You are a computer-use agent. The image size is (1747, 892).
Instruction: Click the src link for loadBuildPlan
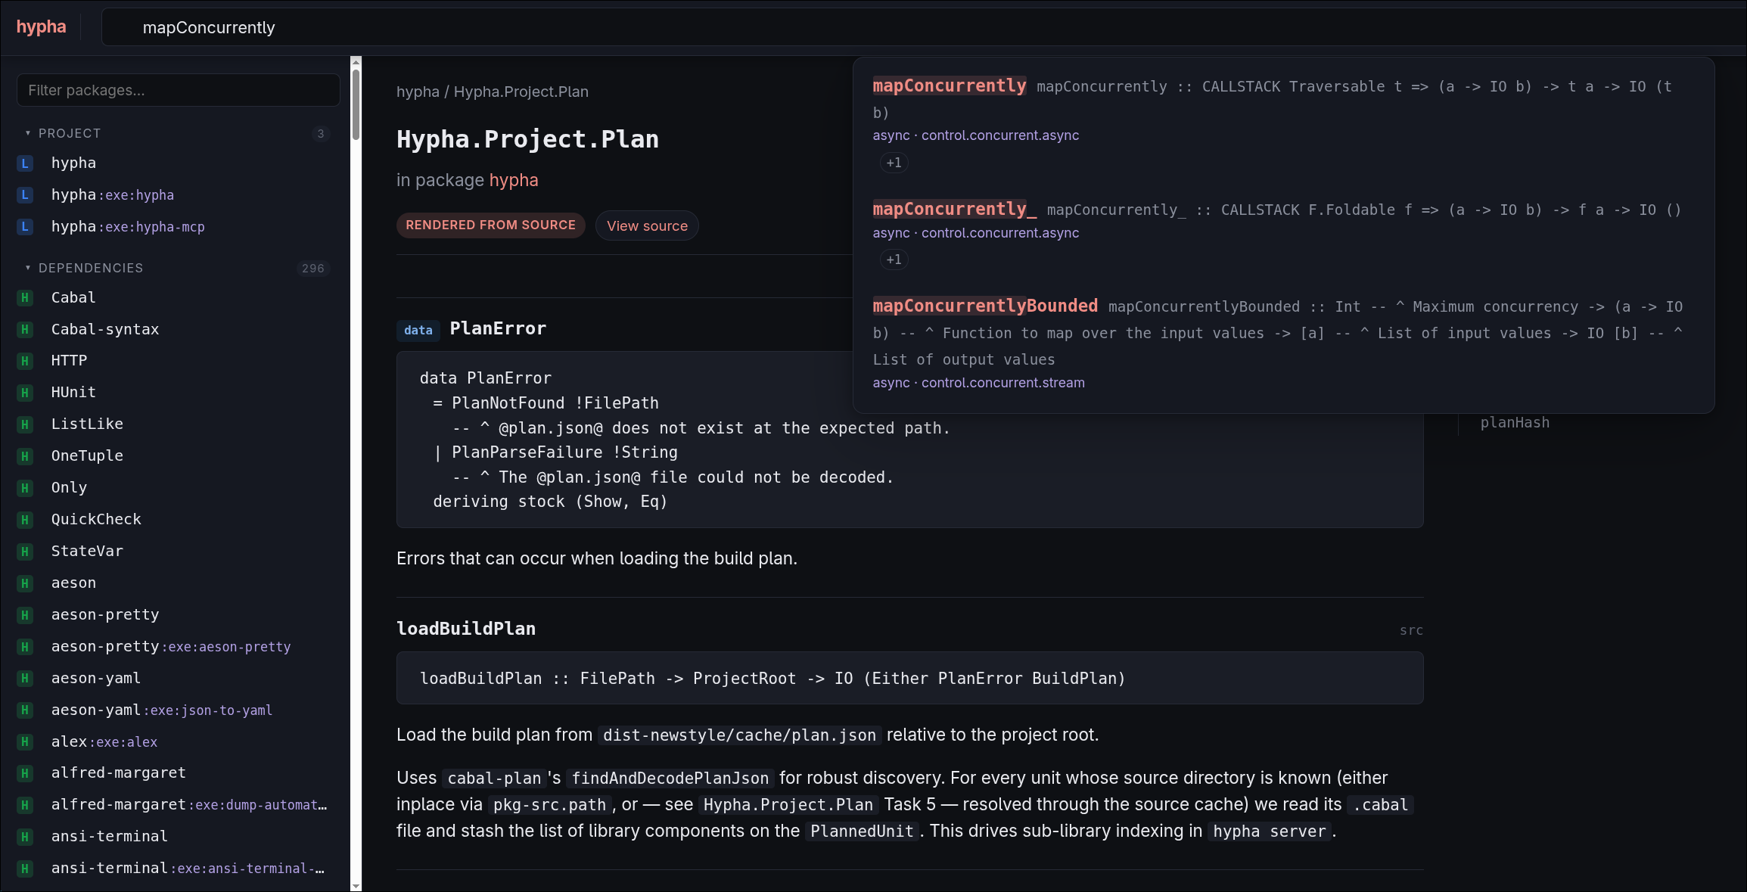pyautogui.click(x=1411, y=630)
